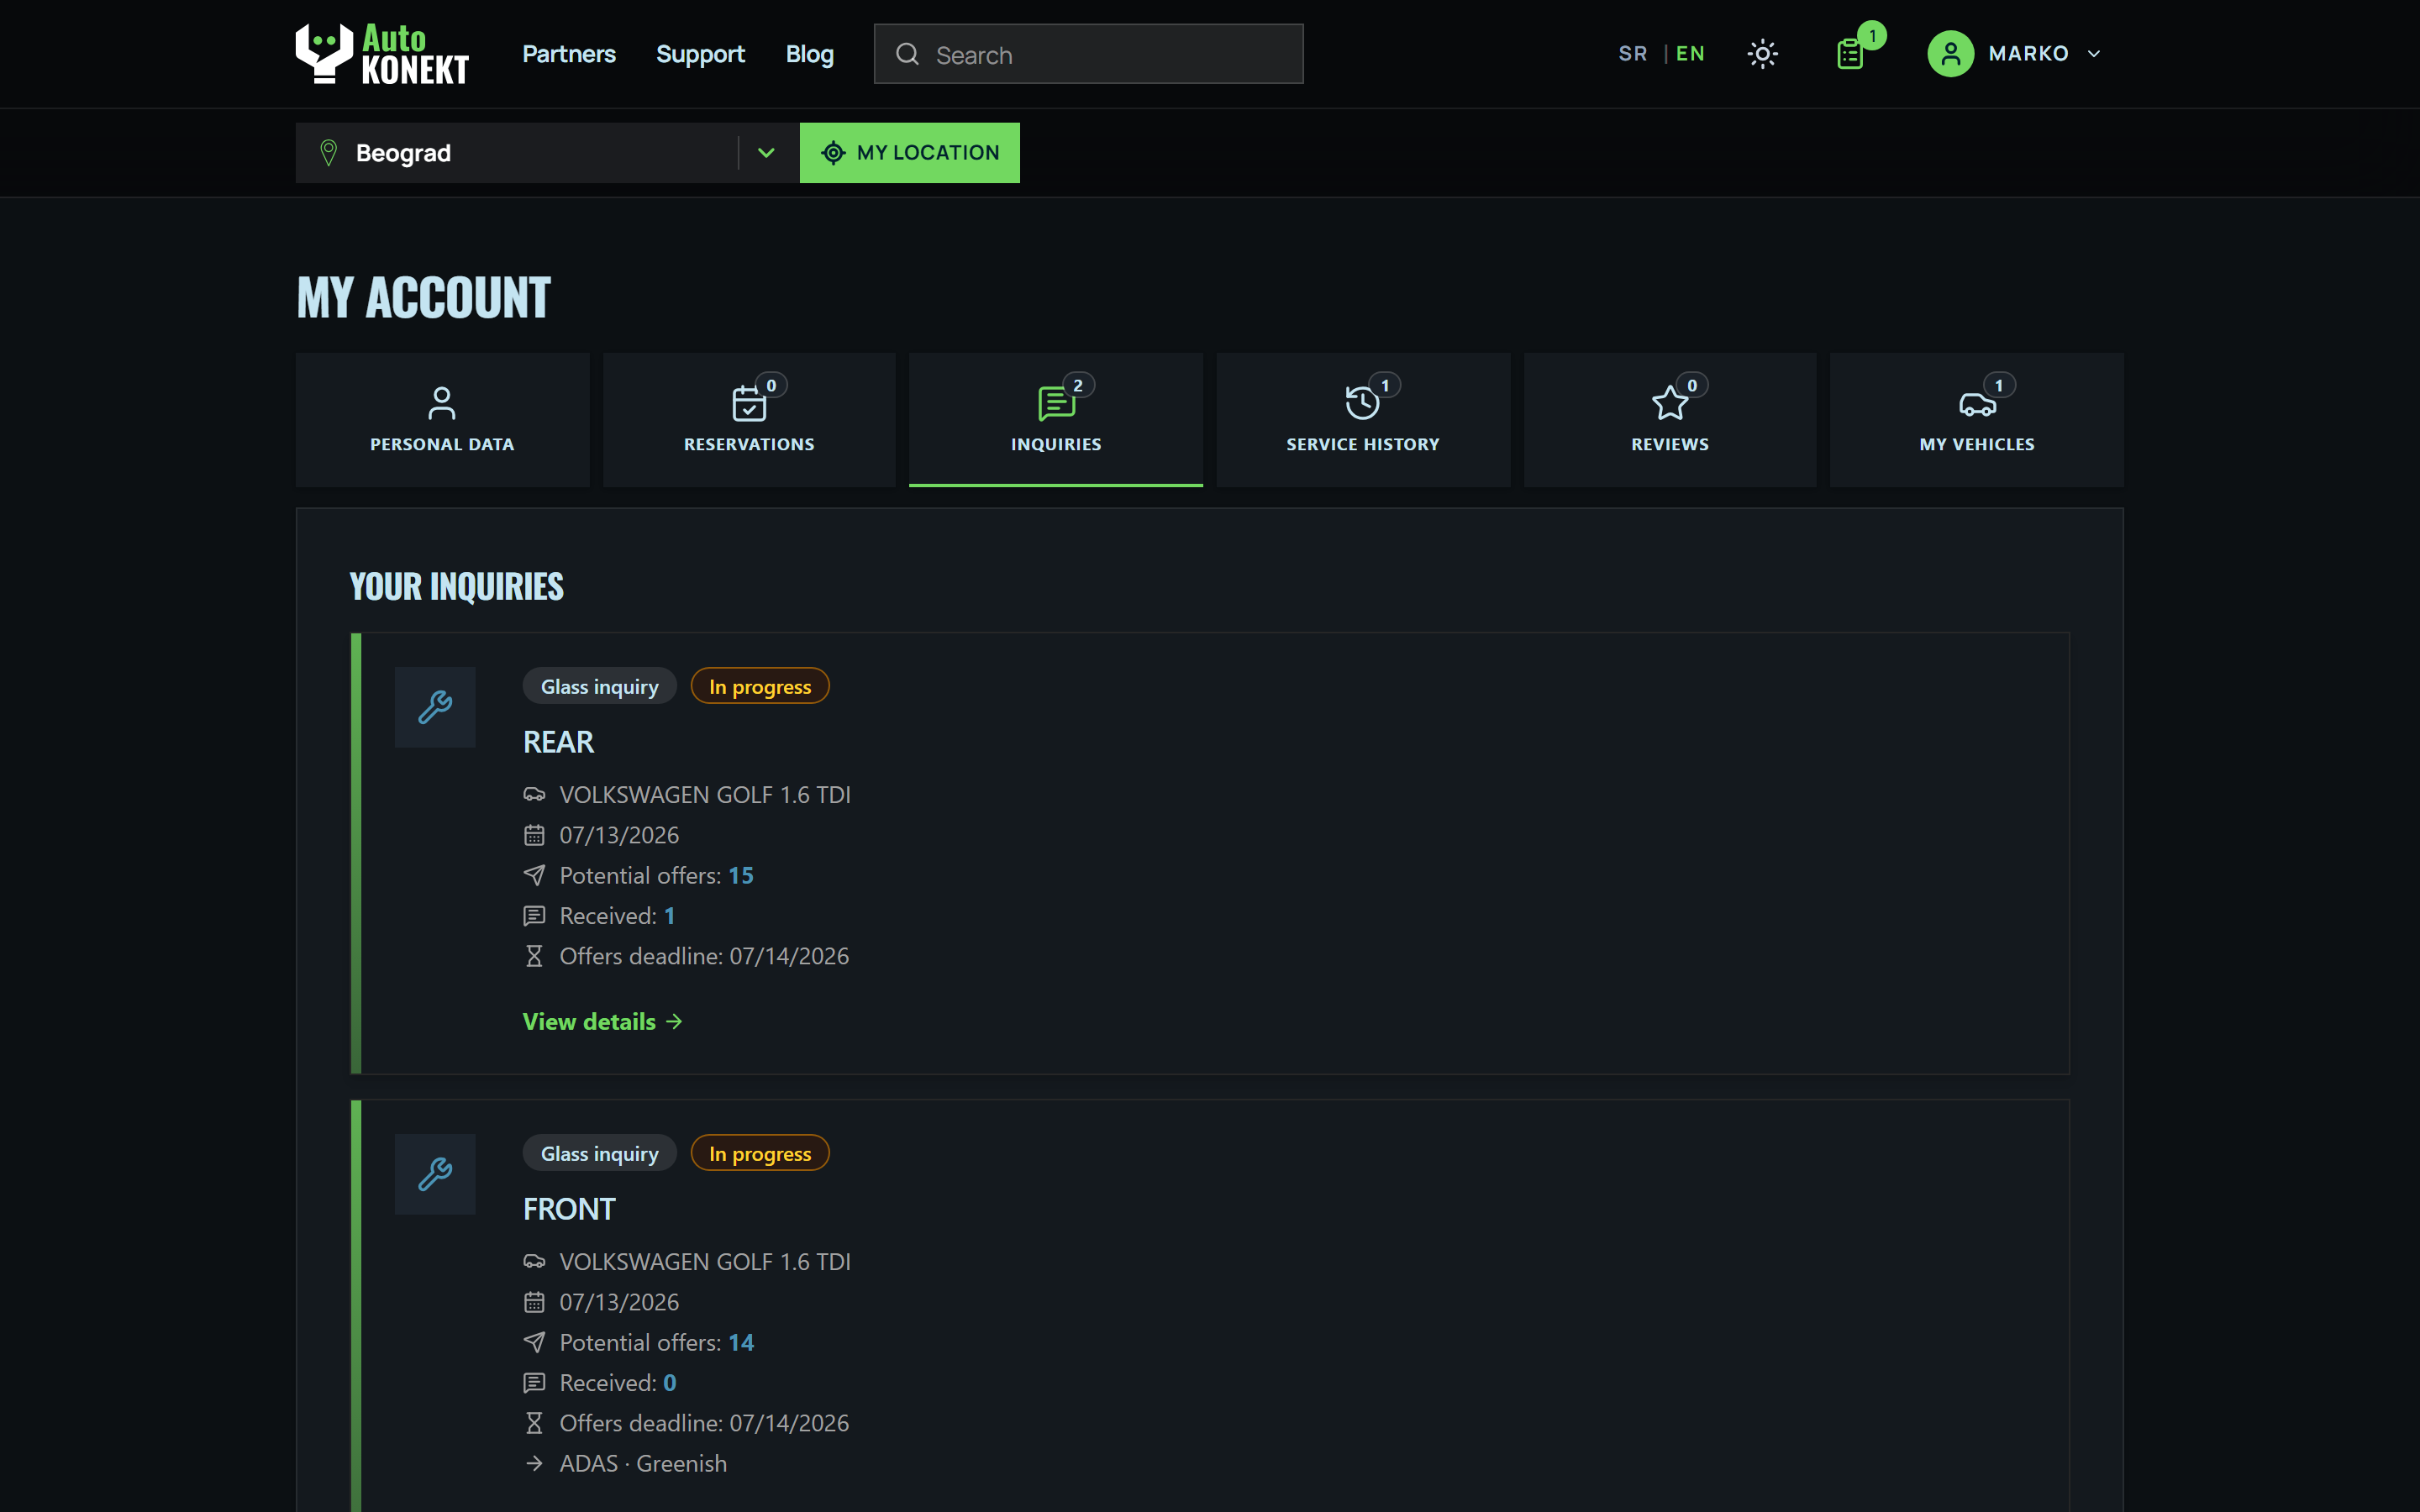Open the FRONT inquiry title
Viewport: 2420px width, 1512px height.
pos(569,1209)
